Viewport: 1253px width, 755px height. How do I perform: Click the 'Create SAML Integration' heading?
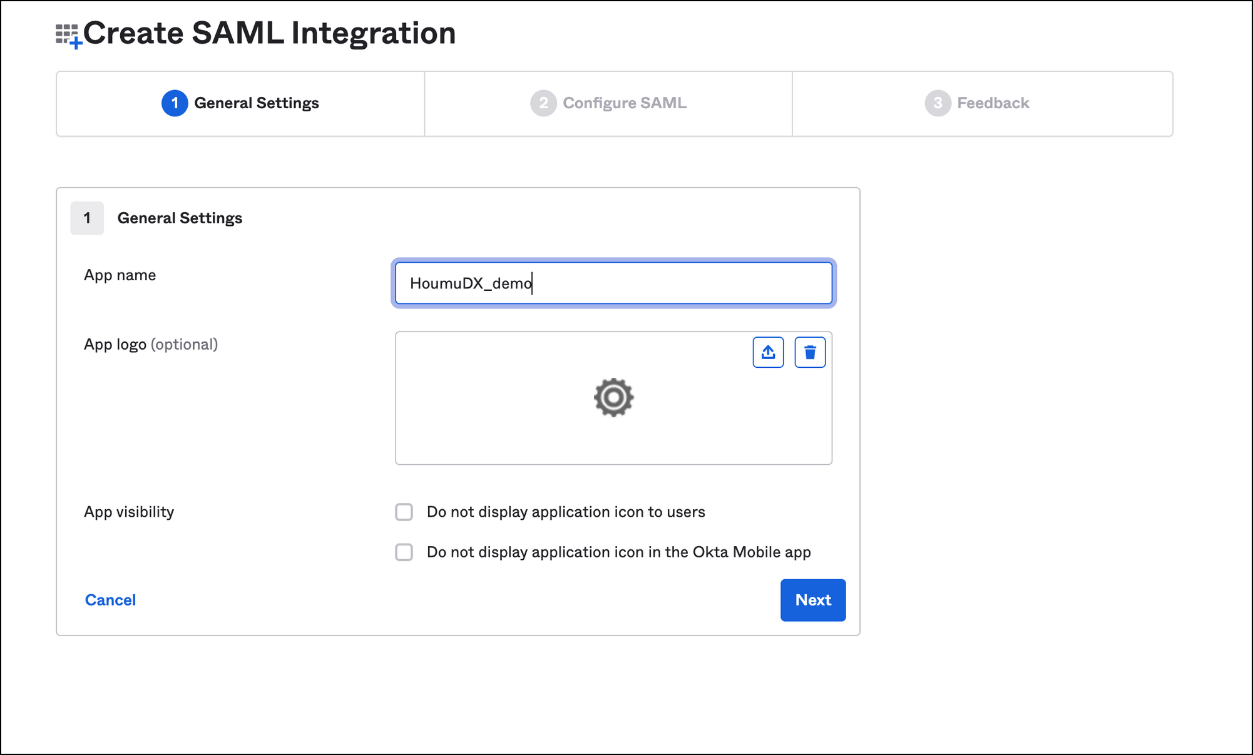269,33
